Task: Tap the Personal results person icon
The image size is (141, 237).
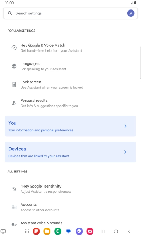Action: (x=14, y=103)
